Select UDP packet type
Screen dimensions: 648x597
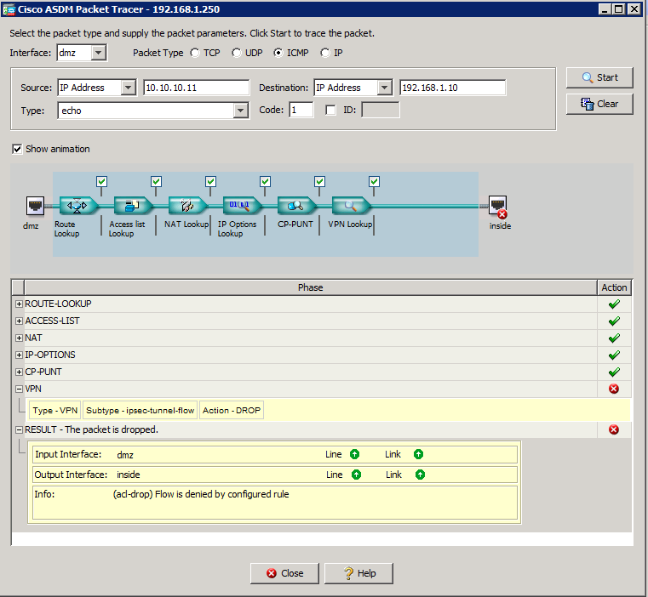click(237, 53)
